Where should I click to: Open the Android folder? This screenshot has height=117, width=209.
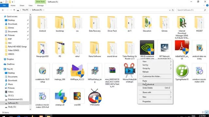[42, 24]
